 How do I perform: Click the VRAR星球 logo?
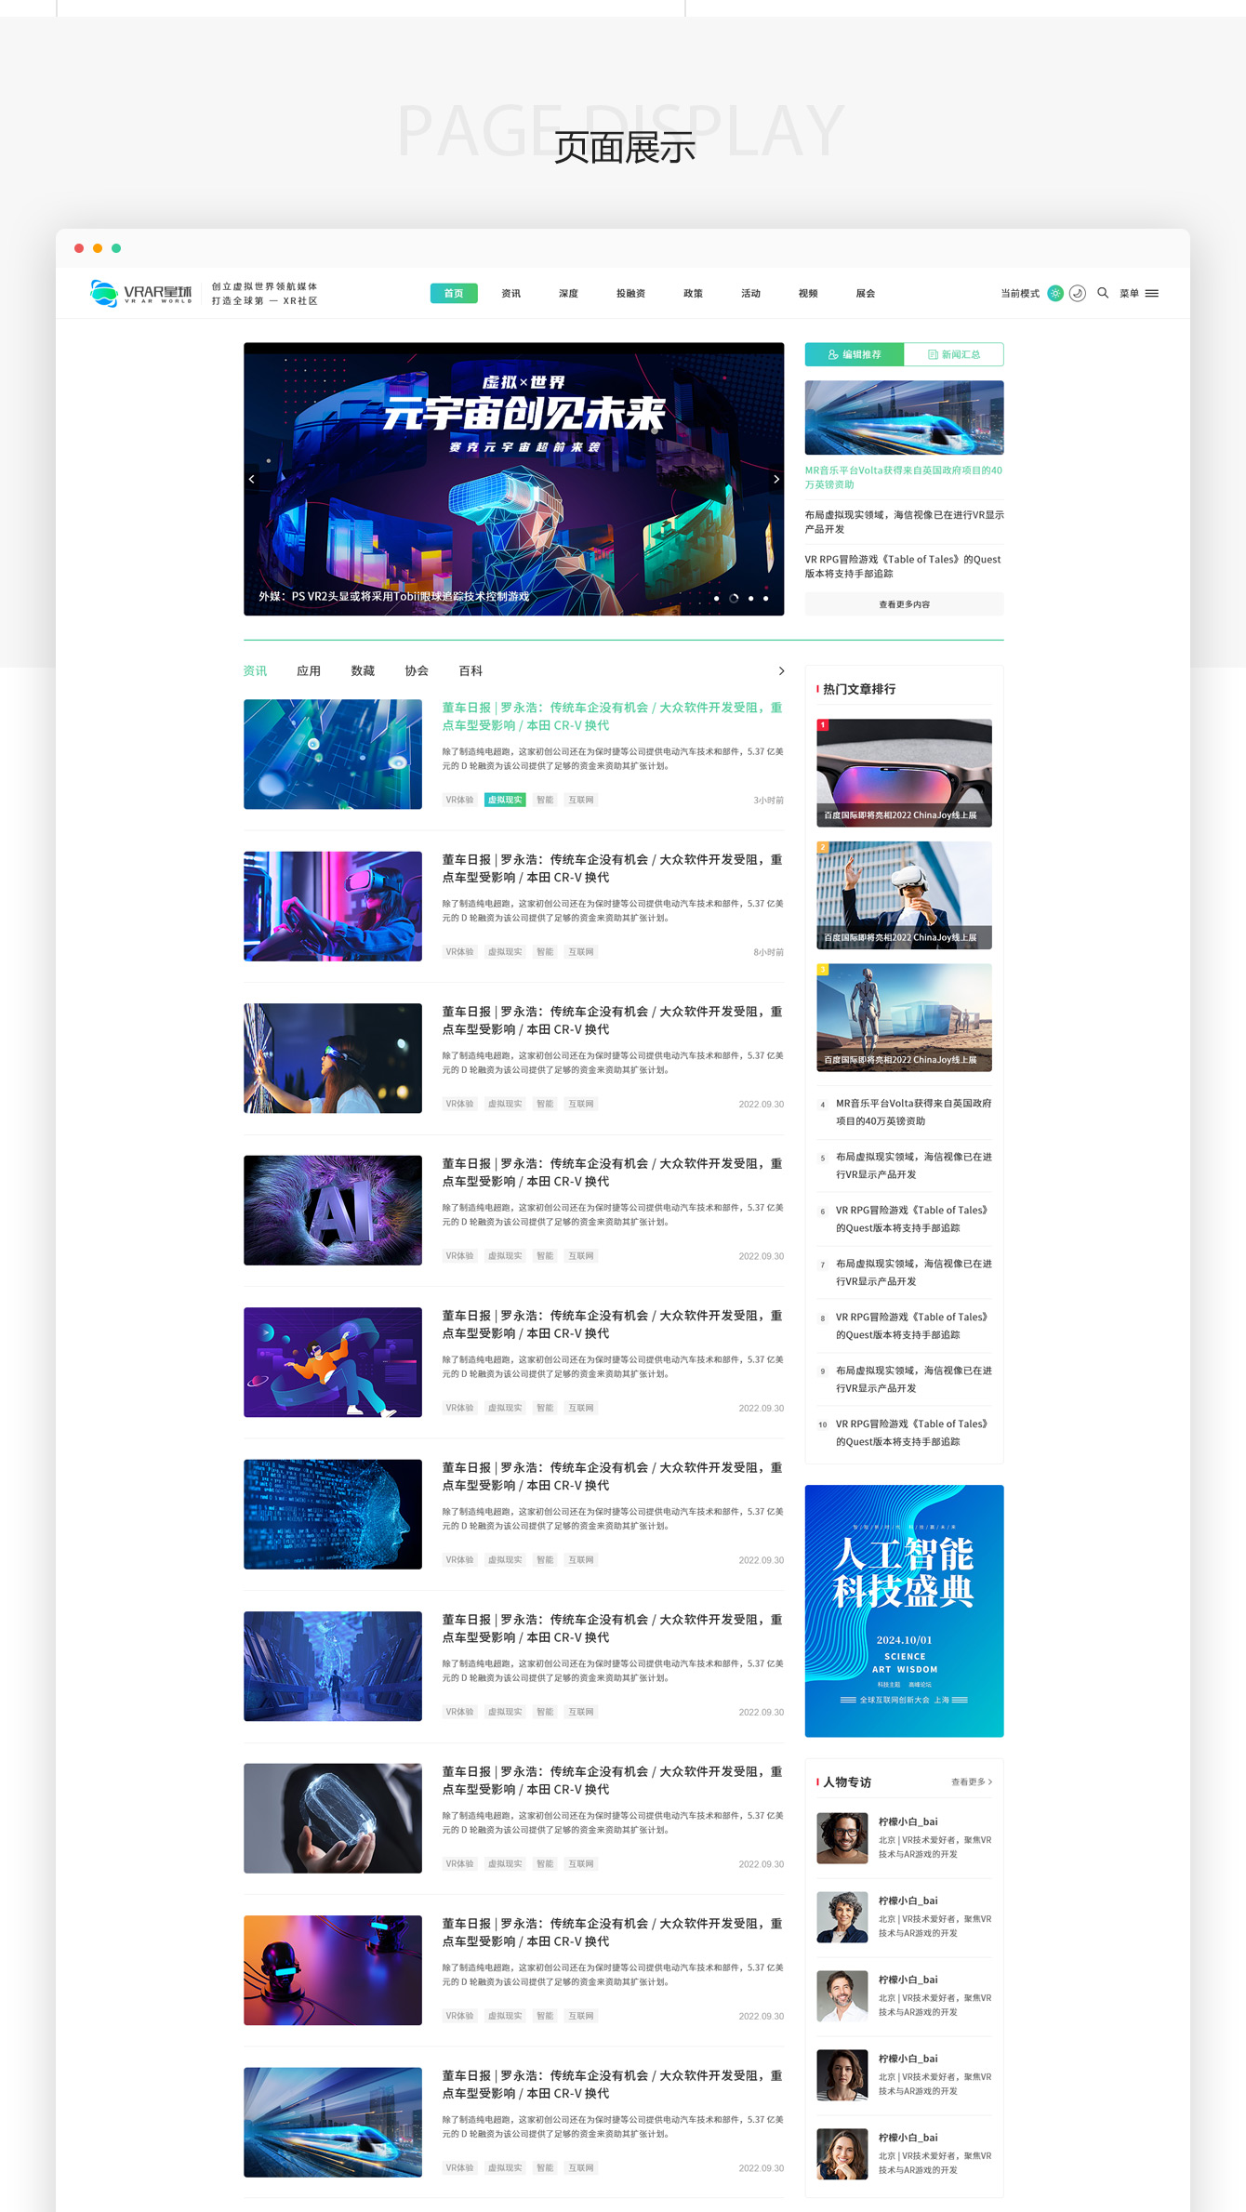141,294
